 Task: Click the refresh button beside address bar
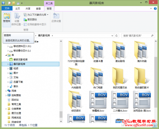[x=117, y=36]
